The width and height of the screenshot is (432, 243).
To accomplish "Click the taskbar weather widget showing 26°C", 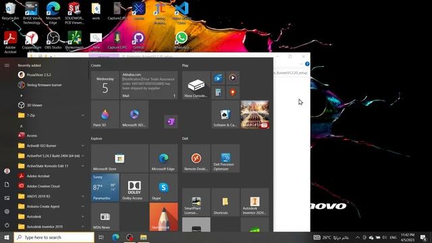I will 331,237.
